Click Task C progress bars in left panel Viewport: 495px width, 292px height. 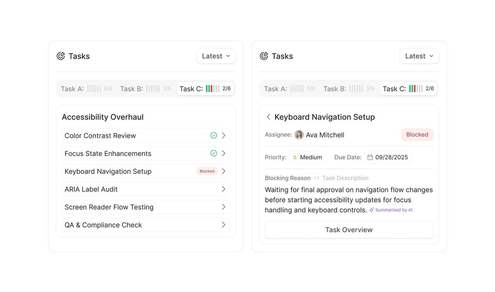[212, 88]
